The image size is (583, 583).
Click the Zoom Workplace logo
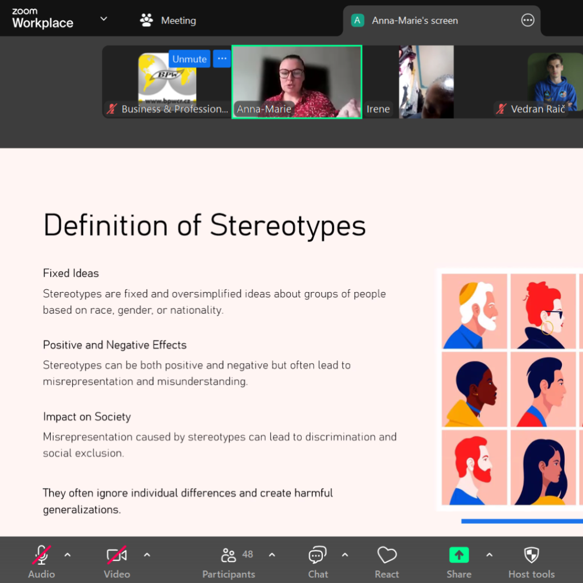(43, 19)
